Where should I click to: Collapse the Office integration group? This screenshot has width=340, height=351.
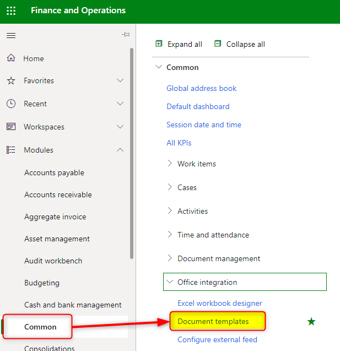[x=170, y=282]
